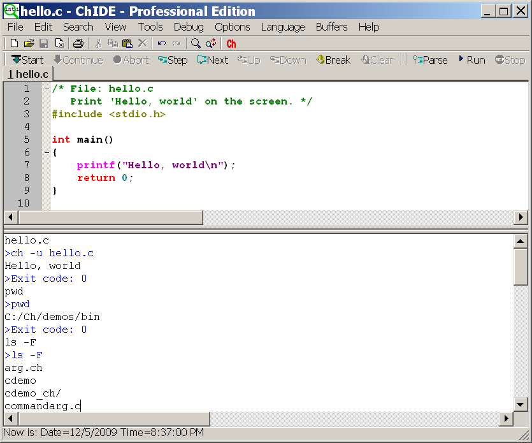Click 'commandarg.c' in the output pane
The height and width of the screenshot is (443, 532).
(x=43, y=406)
